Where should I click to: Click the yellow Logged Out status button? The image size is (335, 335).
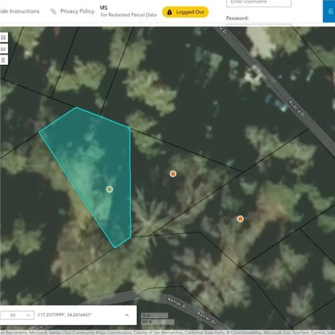coord(185,12)
